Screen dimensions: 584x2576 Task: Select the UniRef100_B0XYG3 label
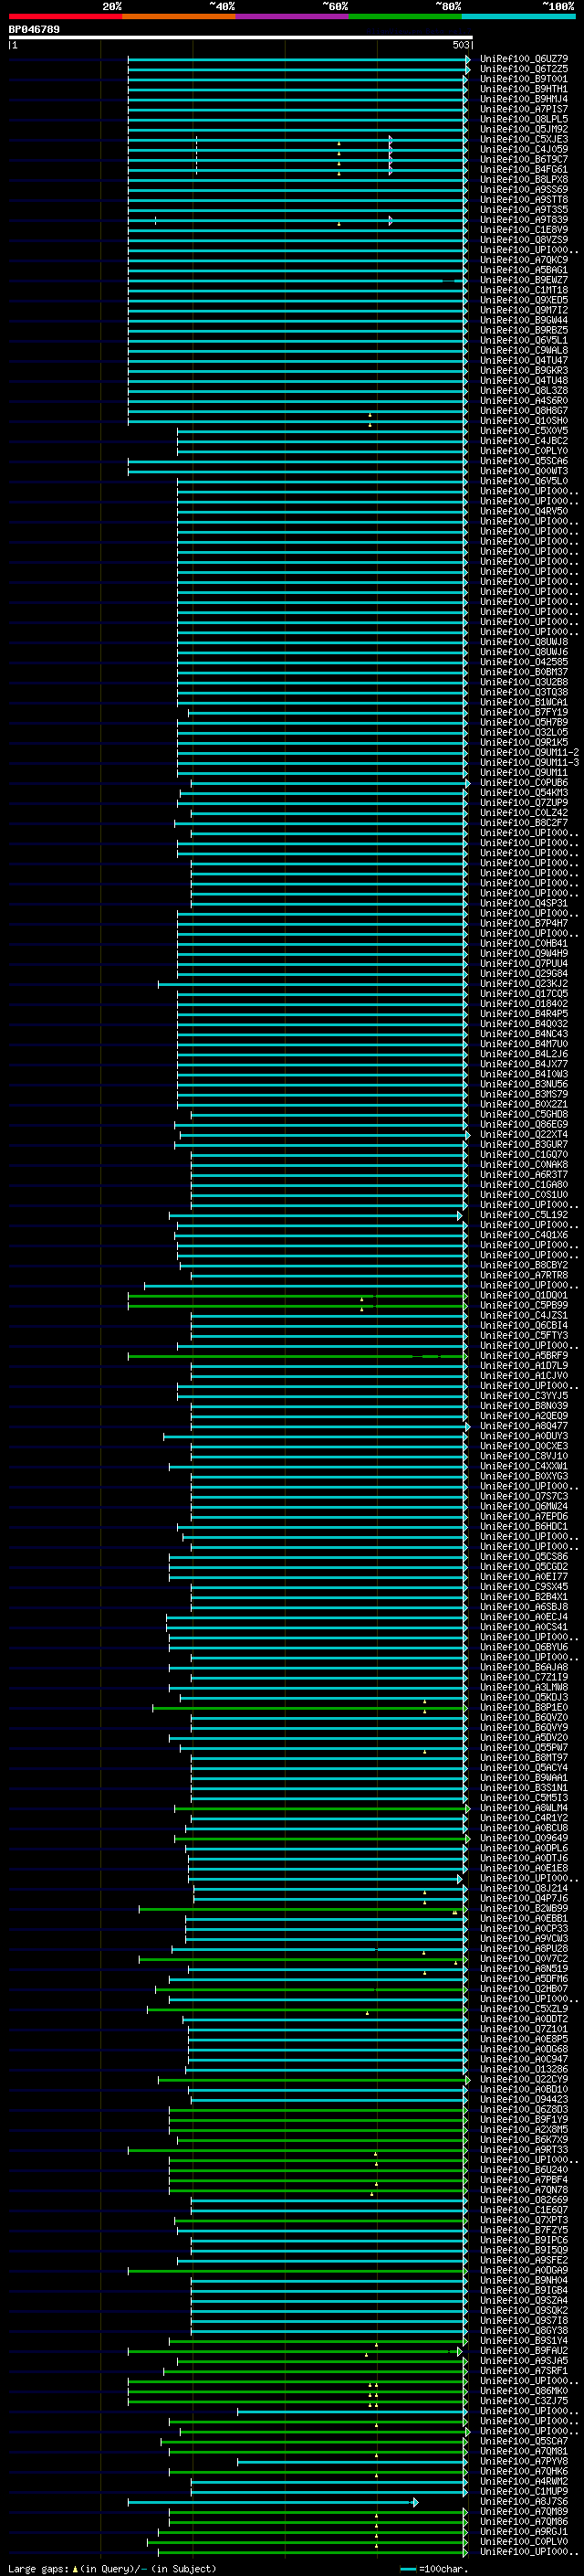tap(524, 1476)
